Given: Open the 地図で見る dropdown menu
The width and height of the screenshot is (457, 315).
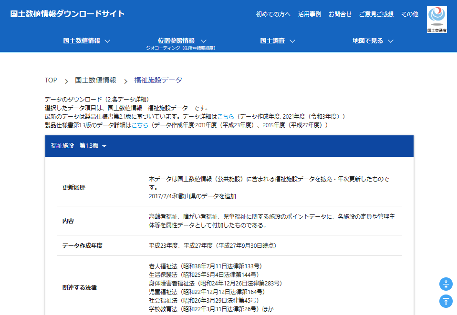Looking at the screenshot, I should pos(373,41).
